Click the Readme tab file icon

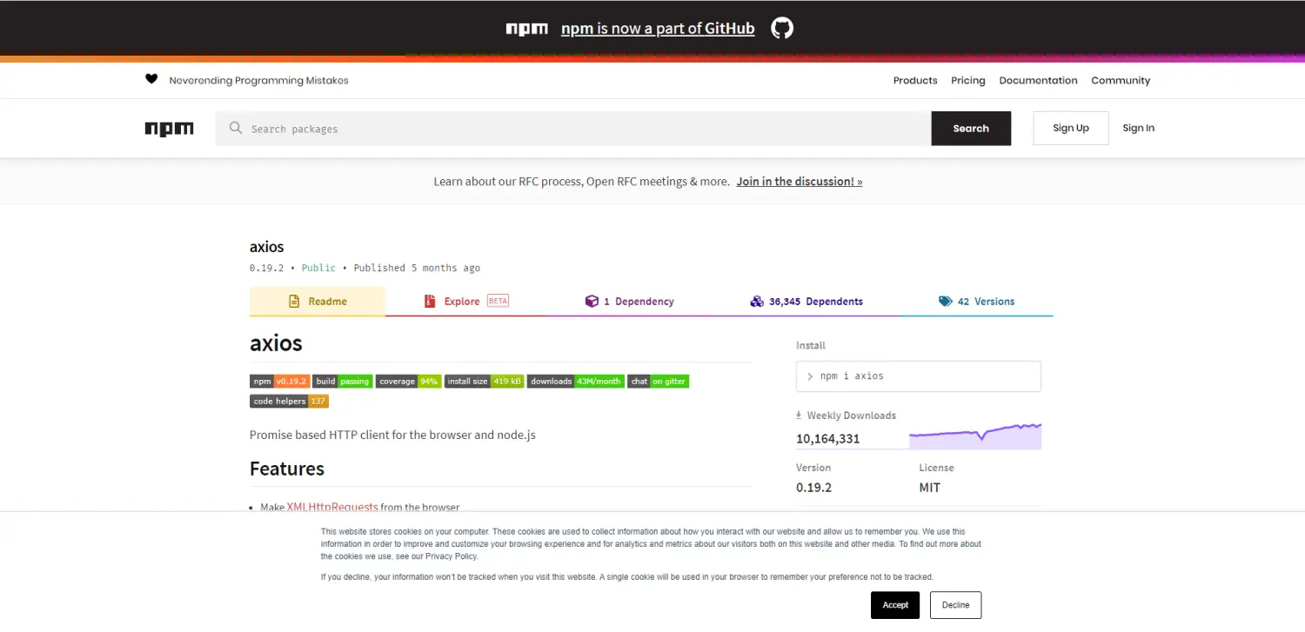click(294, 302)
